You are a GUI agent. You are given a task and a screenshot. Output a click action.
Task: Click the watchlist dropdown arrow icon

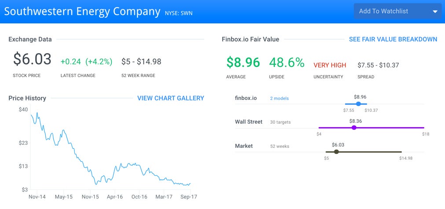[435, 11]
